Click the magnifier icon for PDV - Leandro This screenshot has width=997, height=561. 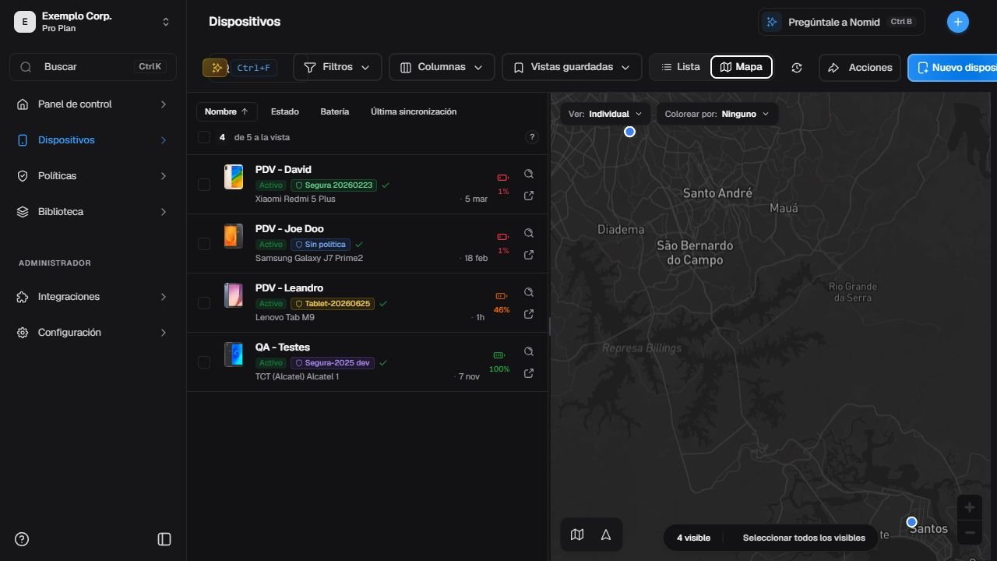pos(529,292)
